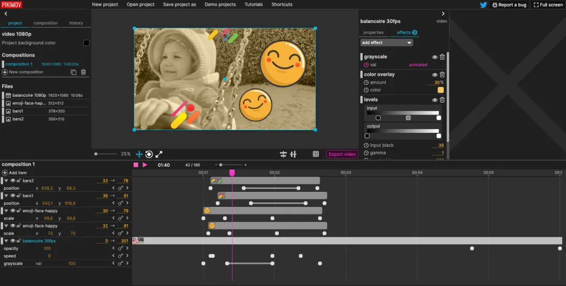Image resolution: width=566 pixels, height=286 pixels.
Task: Select the move tool icon under the preview
Action: point(139,154)
